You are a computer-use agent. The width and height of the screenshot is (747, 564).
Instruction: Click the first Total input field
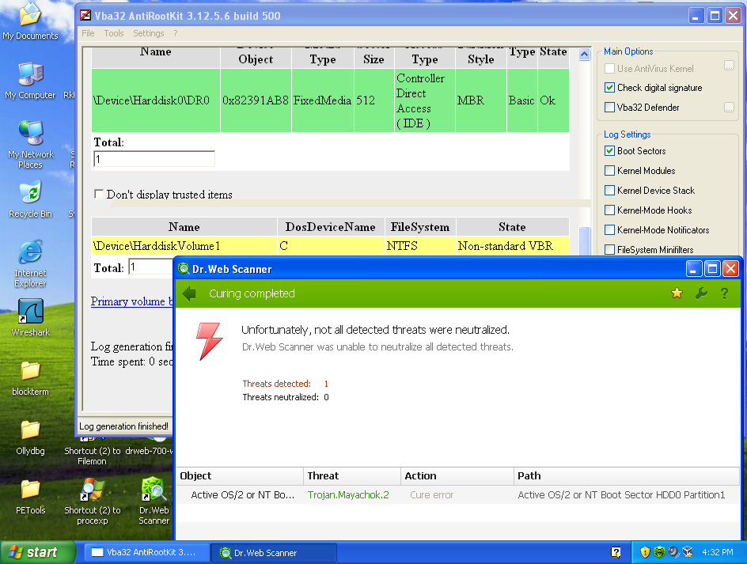154,159
